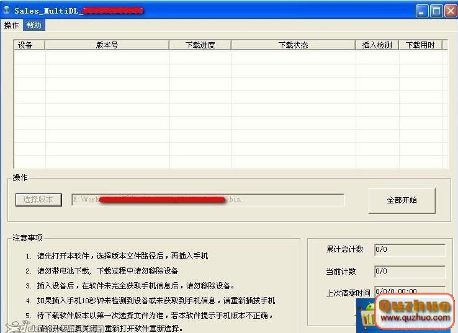Click the 下载状态 column header

pyautogui.click(x=293, y=45)
